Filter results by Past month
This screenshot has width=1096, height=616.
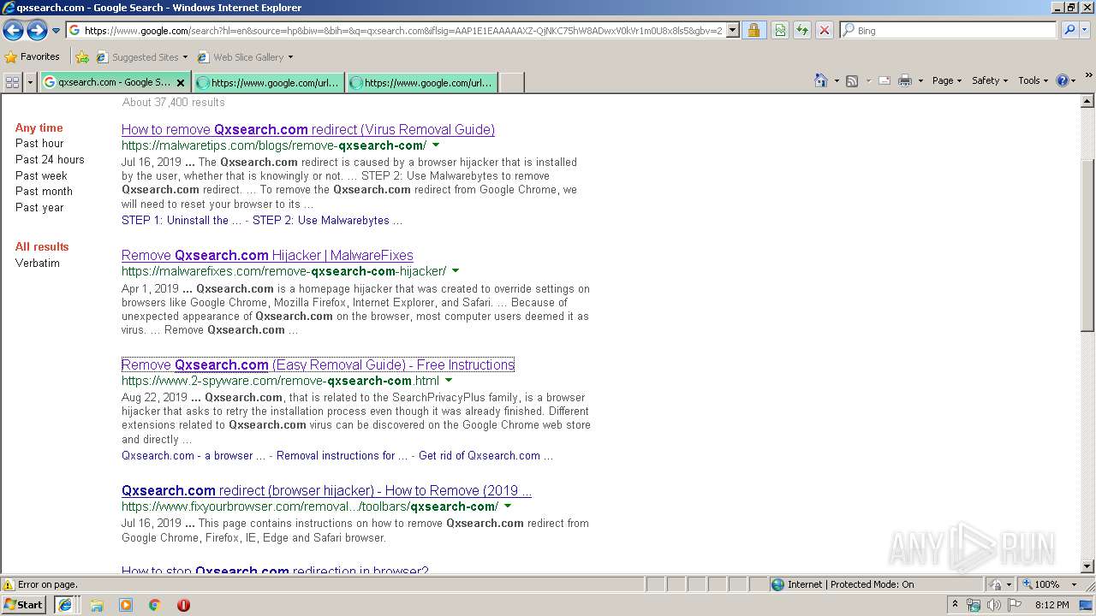click(x=44, y=192)
